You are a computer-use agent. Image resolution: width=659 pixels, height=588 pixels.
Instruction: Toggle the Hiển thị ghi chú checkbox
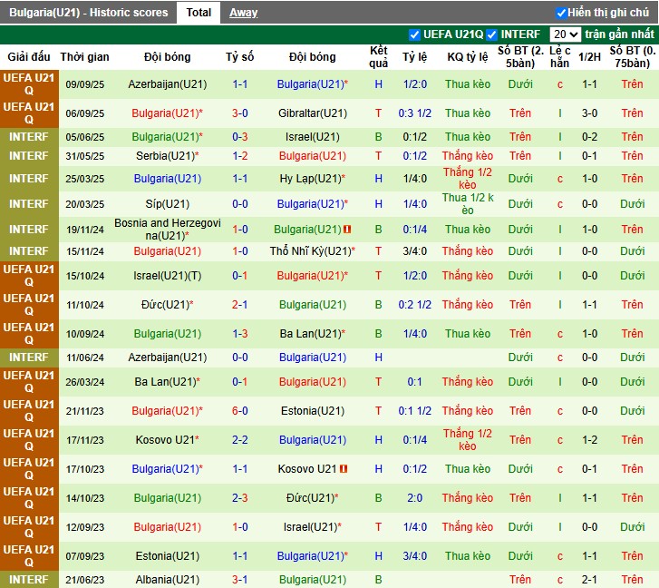point(562,13)
